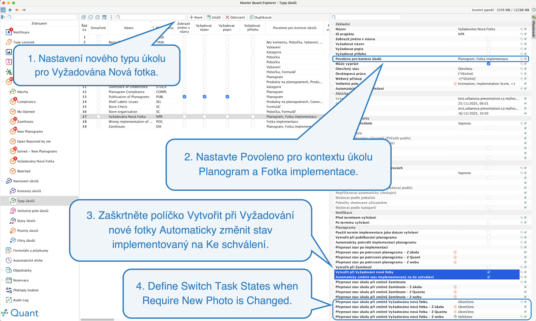Open the Překlady hodnot icon
Screen dimensions: 536x321
(x=9, y=290)
